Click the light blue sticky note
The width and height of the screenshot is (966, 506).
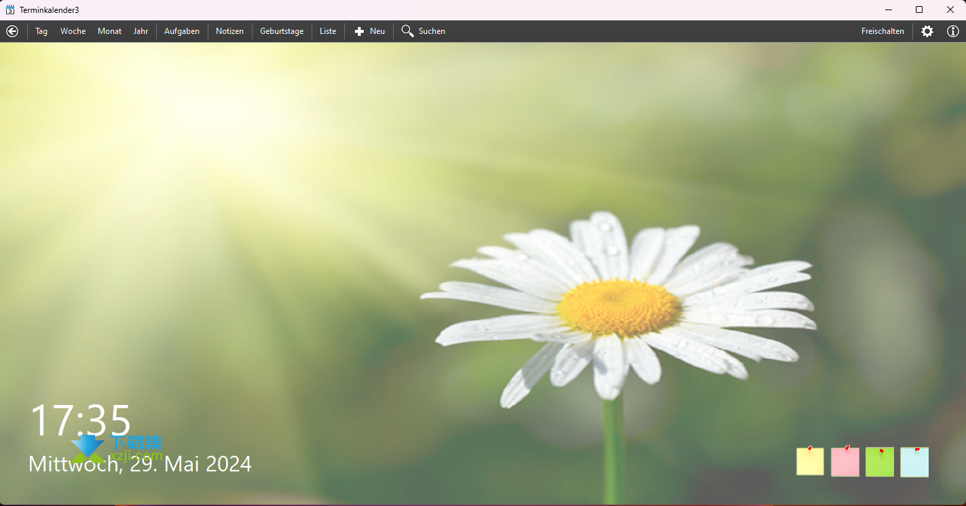point(914,461)
